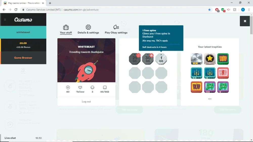Open the Game Browser
Viewport: 253px width, 142px height.
click(x=23, y=58)
